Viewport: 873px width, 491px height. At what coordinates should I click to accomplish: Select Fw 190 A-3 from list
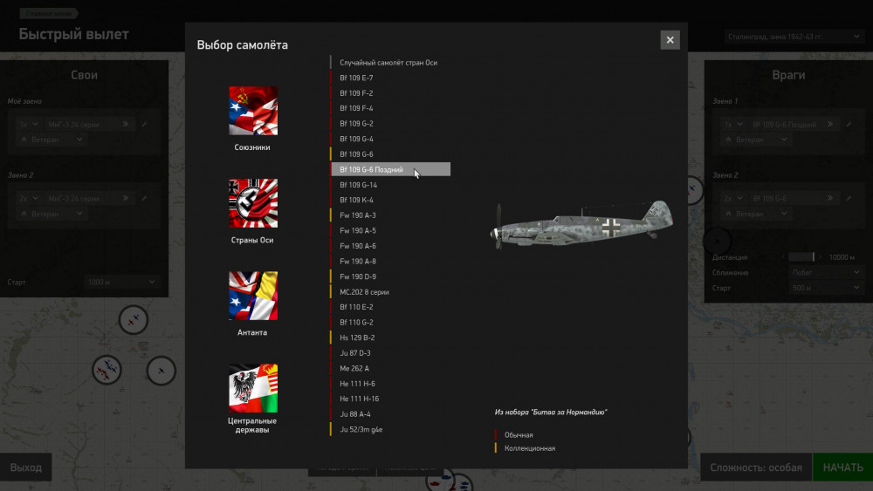point(390,215)
